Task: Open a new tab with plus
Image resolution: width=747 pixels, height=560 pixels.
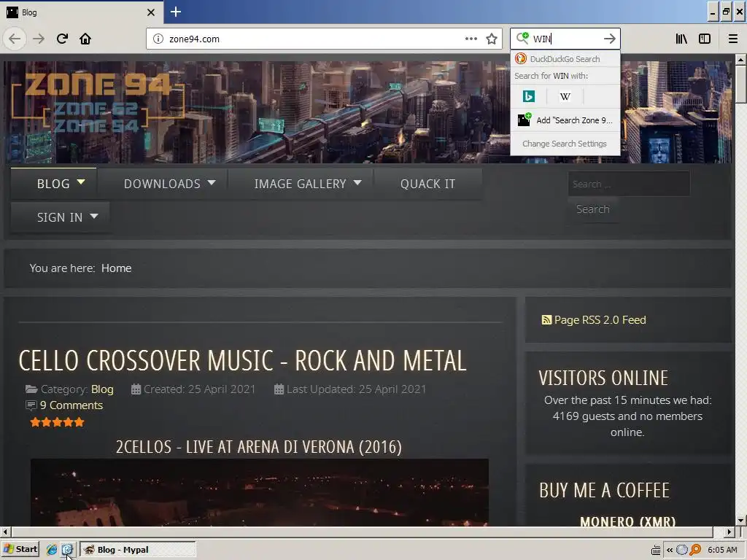Action: pyautogui.click(x=176, y=12)
